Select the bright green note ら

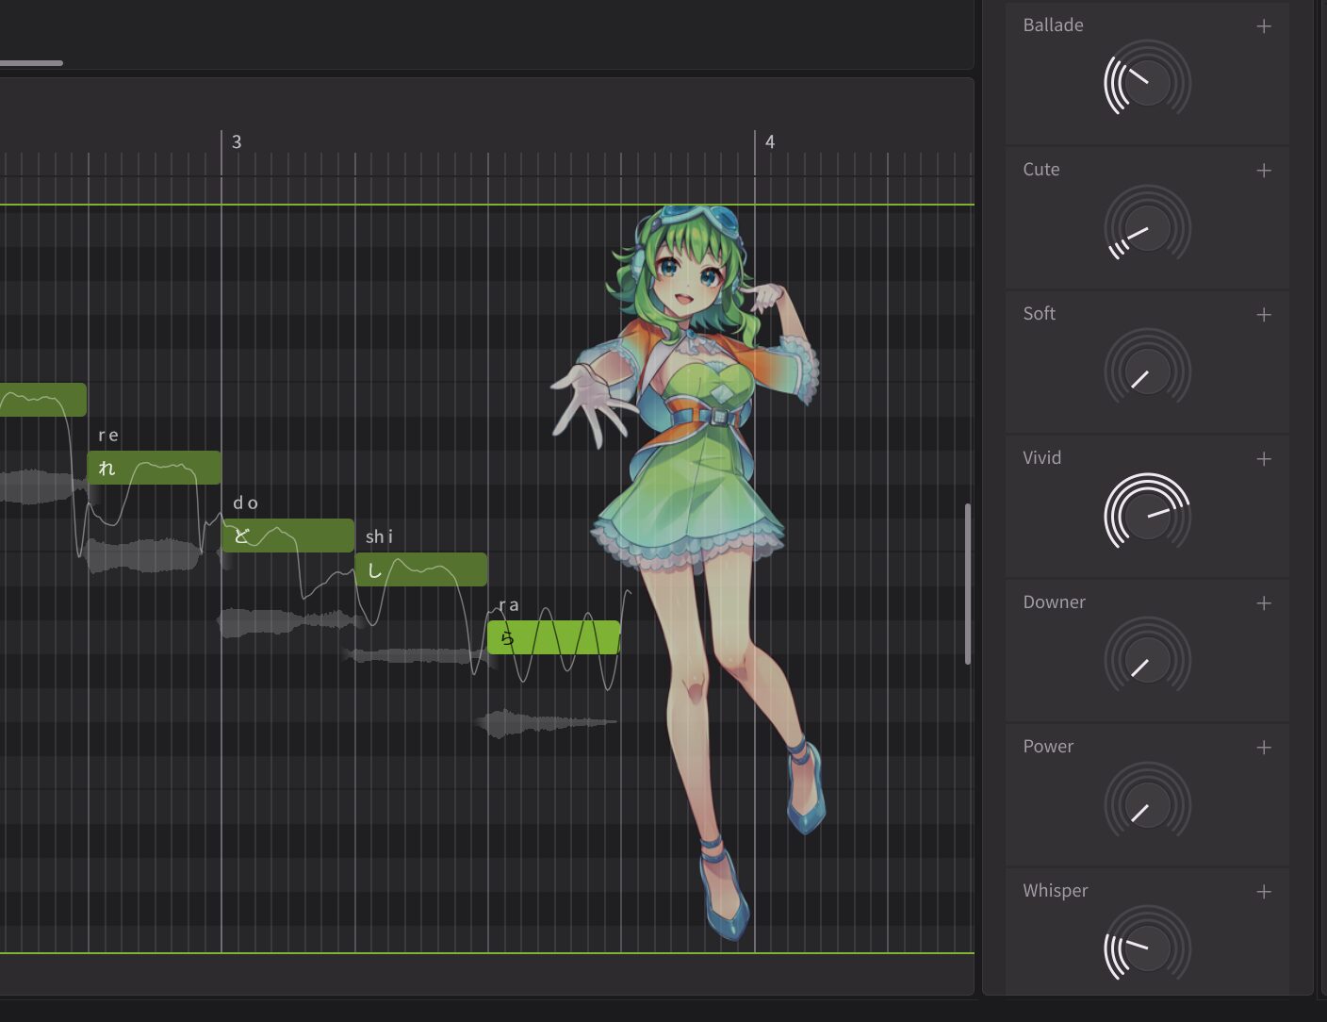(x=554, y=637)
